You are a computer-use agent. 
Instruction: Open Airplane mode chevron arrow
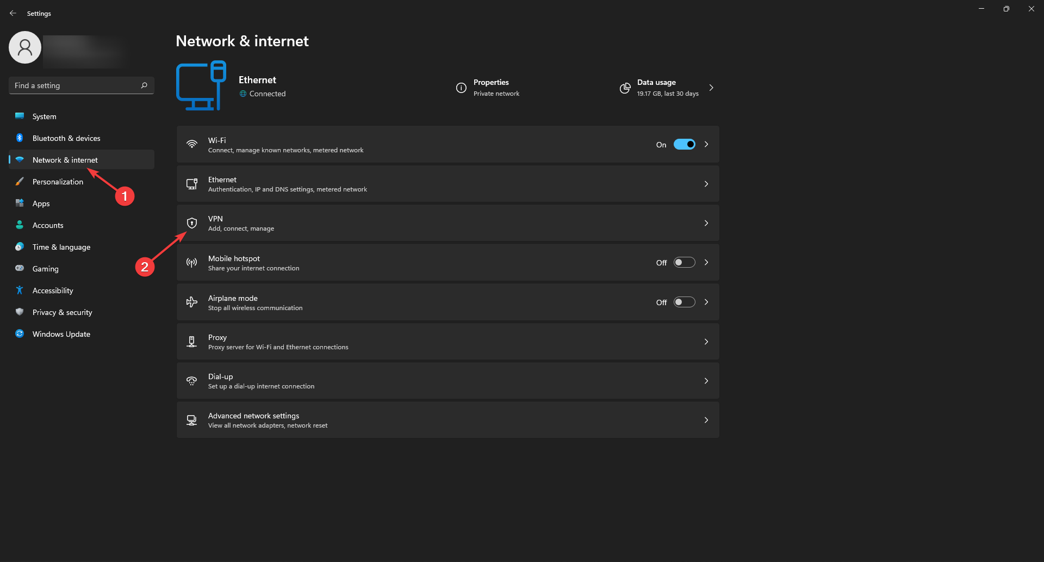point(706,302)
